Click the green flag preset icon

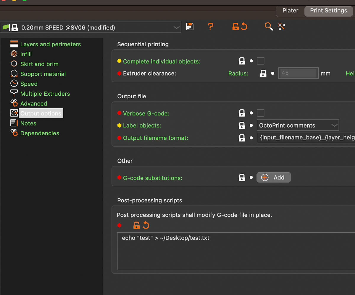point(6,27)
